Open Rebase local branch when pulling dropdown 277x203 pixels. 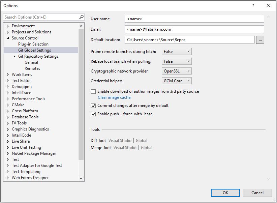click(x=177, y=61)
